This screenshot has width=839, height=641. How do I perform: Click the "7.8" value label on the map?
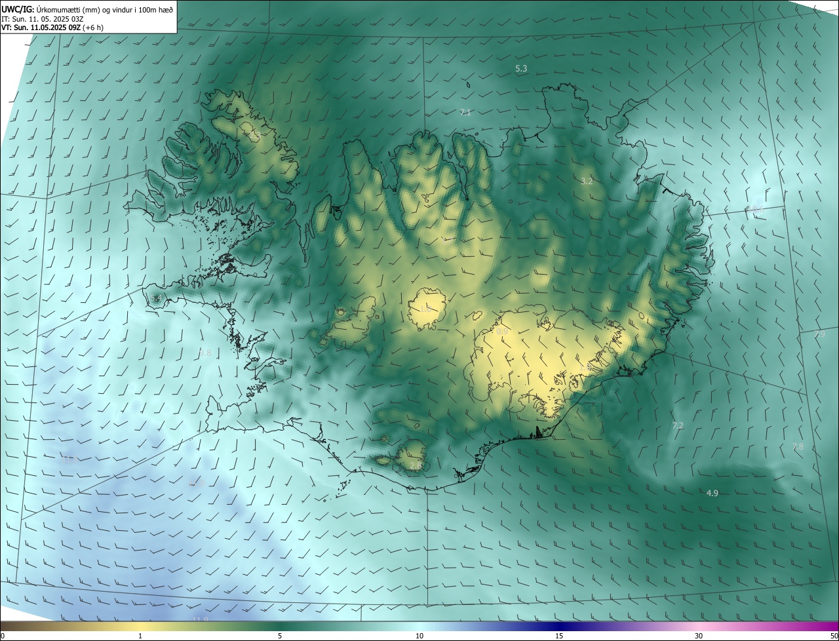point(798,446)
